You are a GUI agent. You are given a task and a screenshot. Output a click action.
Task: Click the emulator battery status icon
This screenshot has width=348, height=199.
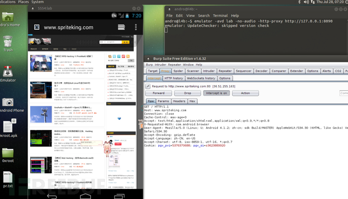click(x=127, y=16)
